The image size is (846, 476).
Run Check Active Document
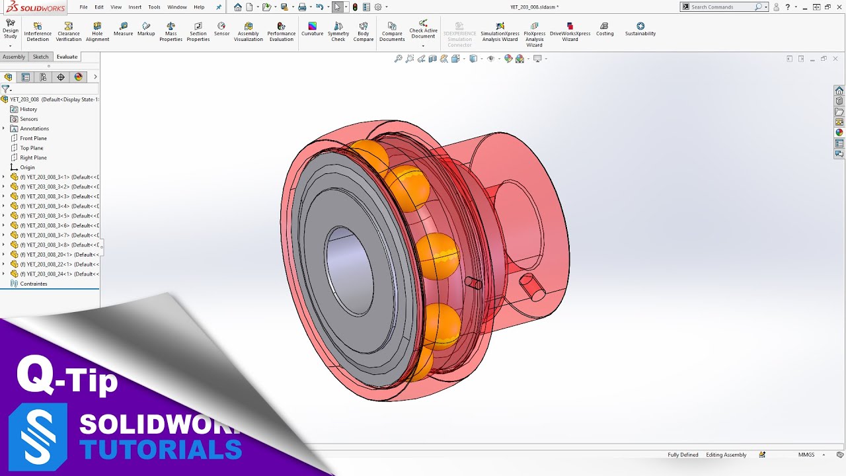click(x=423, y=30)
